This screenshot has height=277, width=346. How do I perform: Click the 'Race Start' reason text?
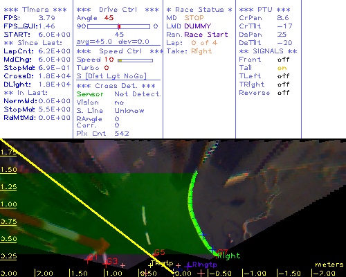(206, 35)
